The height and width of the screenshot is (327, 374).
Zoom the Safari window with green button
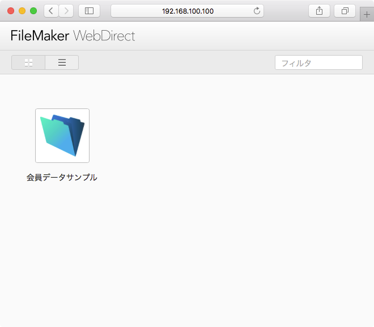33,11
